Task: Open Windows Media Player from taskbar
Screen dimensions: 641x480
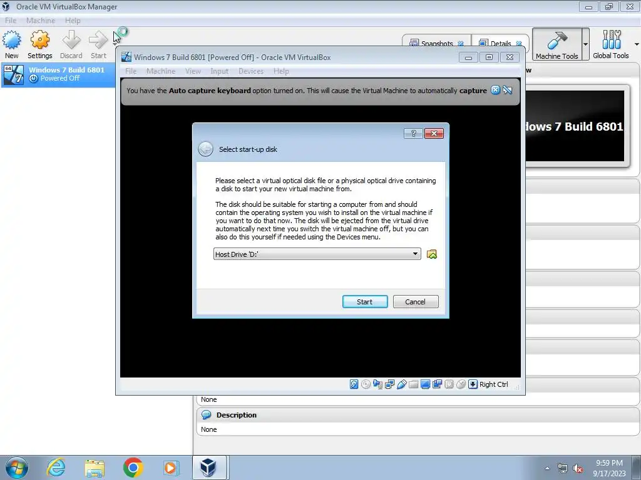Action: pyautogui.click(x=170, y=467)
